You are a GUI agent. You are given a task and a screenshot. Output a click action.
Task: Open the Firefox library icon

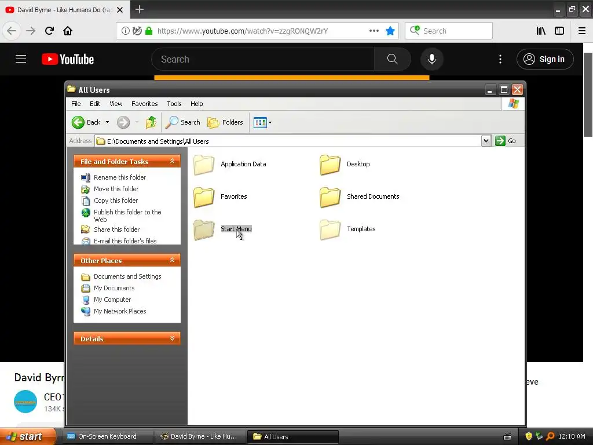541,31
